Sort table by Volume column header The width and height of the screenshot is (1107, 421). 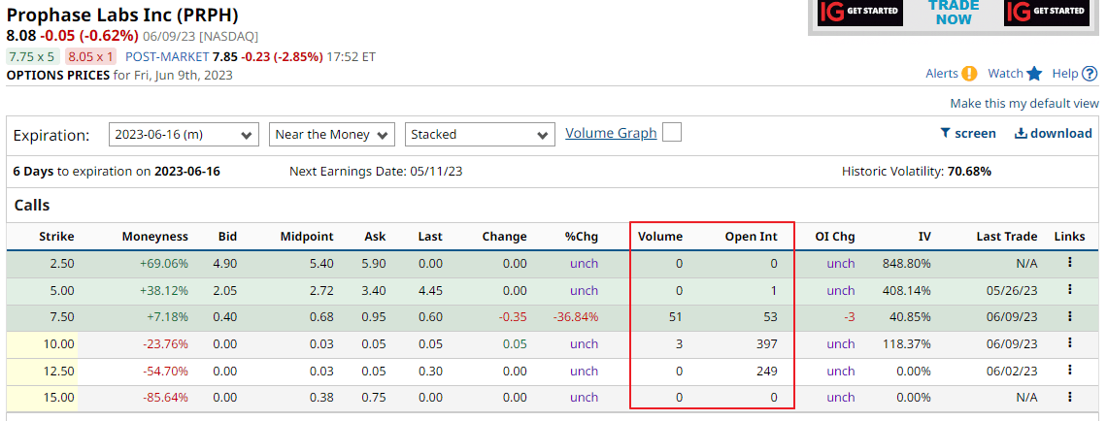coord(660,237)
